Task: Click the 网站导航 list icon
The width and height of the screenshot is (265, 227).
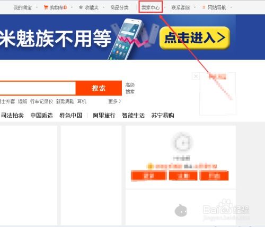Action: 204,7
